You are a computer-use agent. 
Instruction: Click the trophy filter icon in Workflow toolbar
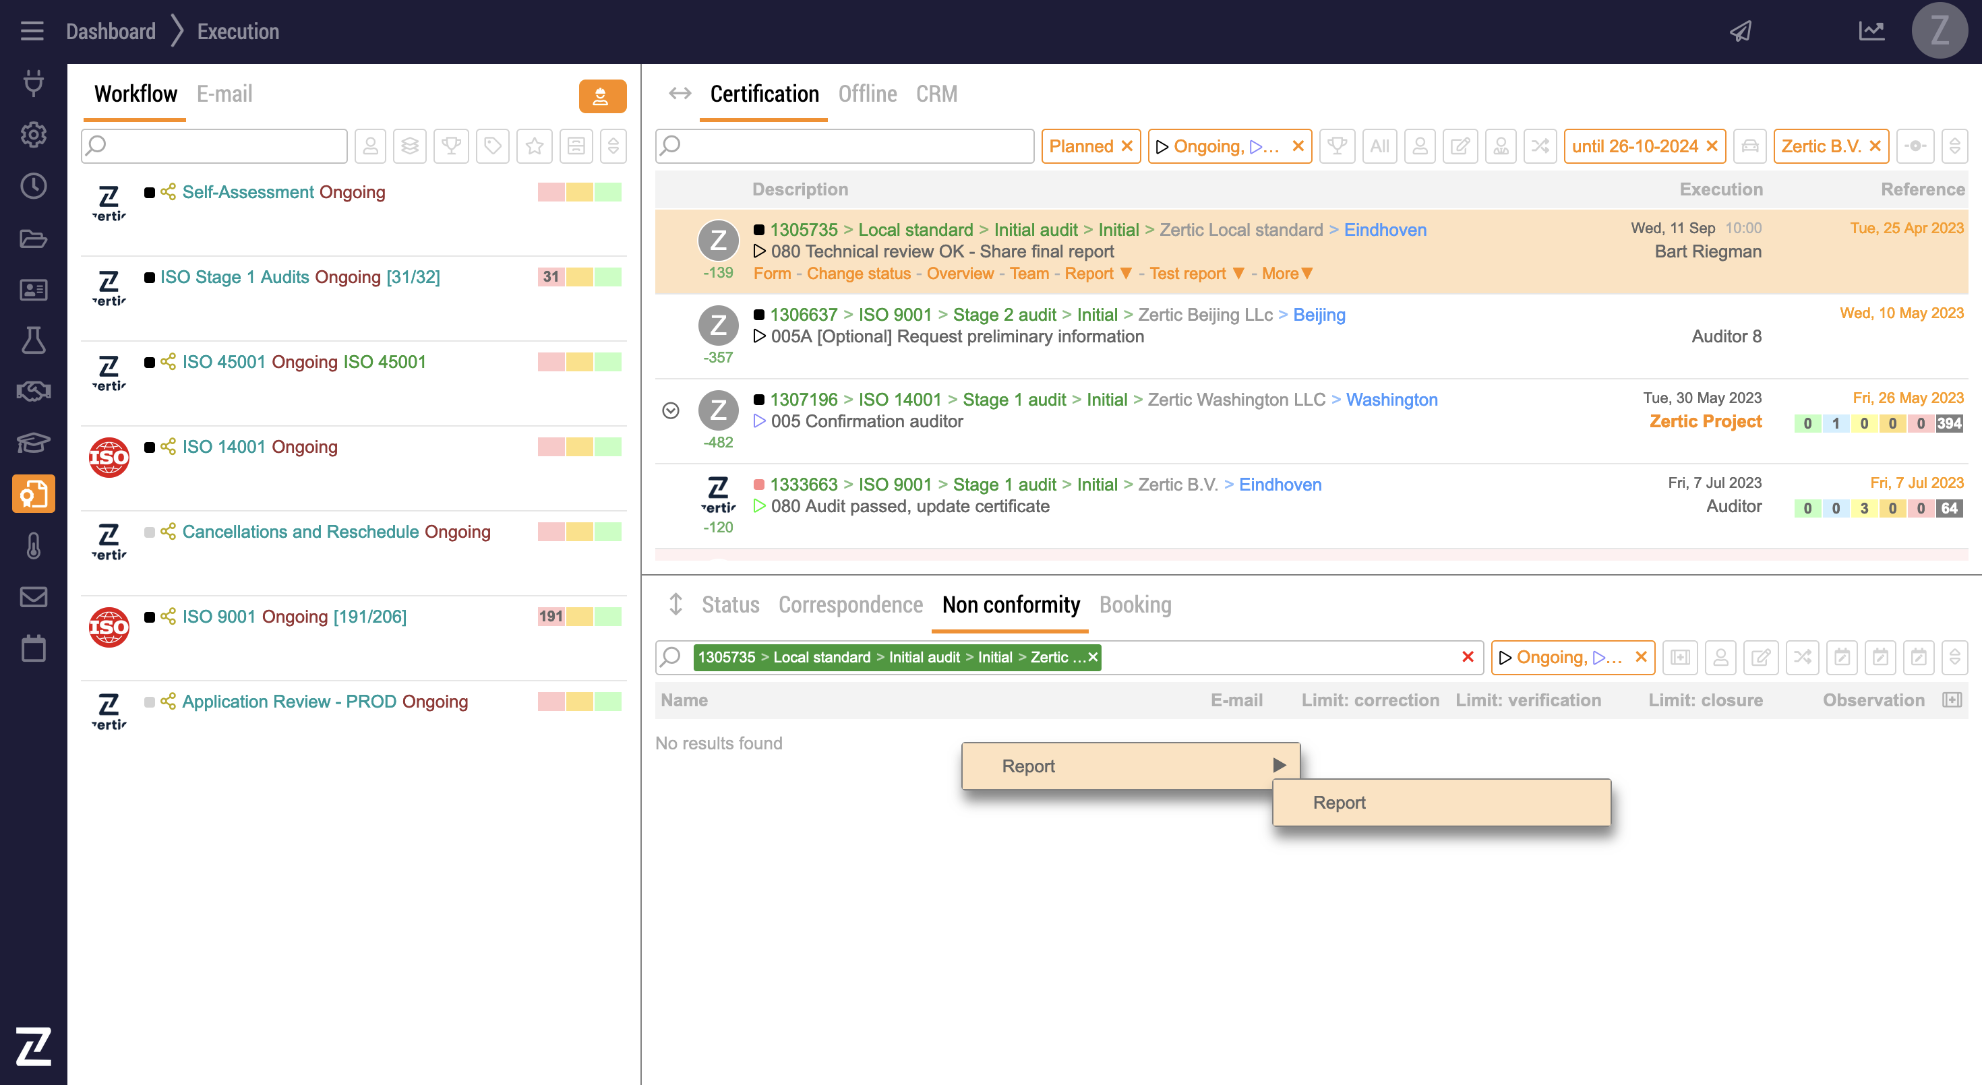451,146
